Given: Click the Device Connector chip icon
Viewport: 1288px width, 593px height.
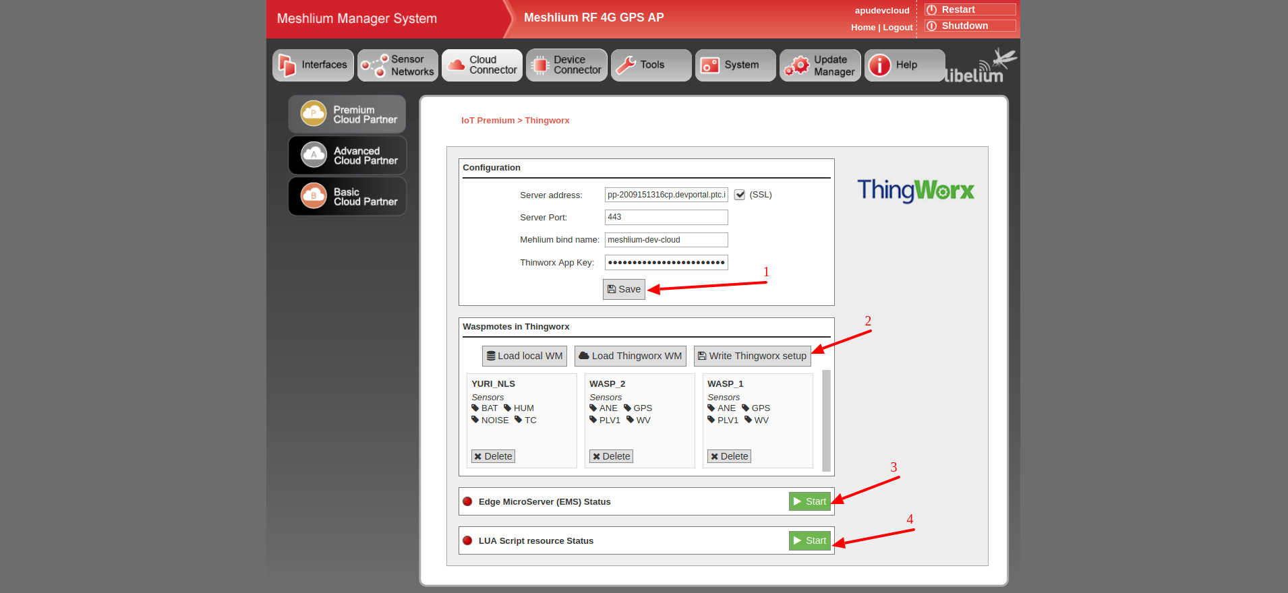Looking at the screenshot, I should pos(540,65).
